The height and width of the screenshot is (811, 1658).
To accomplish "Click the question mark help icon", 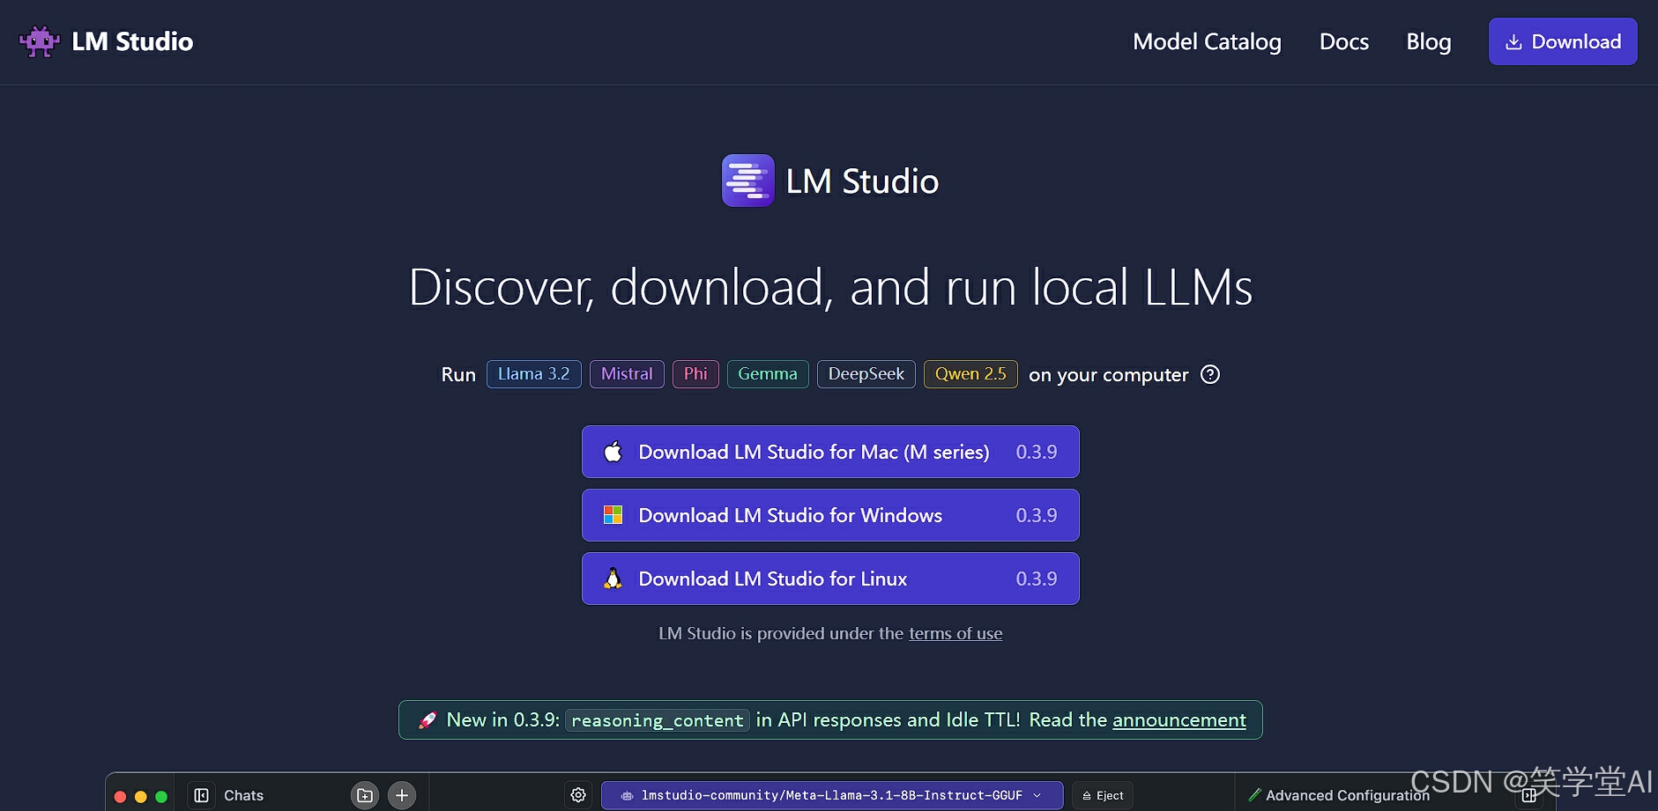I will (1211, 374).
